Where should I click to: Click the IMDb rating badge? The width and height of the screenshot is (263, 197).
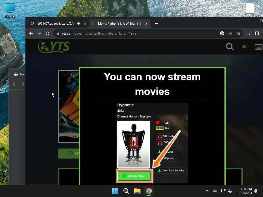click(159, 128)
